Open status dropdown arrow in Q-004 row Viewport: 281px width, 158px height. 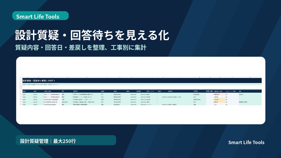click(x=157, y=101)
